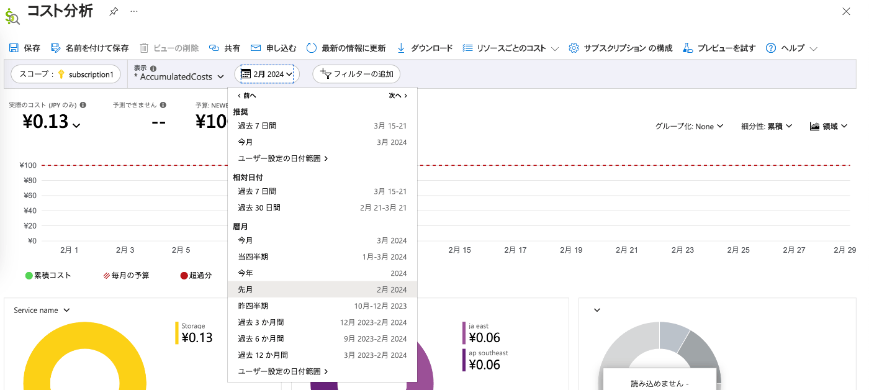
Task: Click 名前を付けて保存
Action: click(x=89, y=48)
